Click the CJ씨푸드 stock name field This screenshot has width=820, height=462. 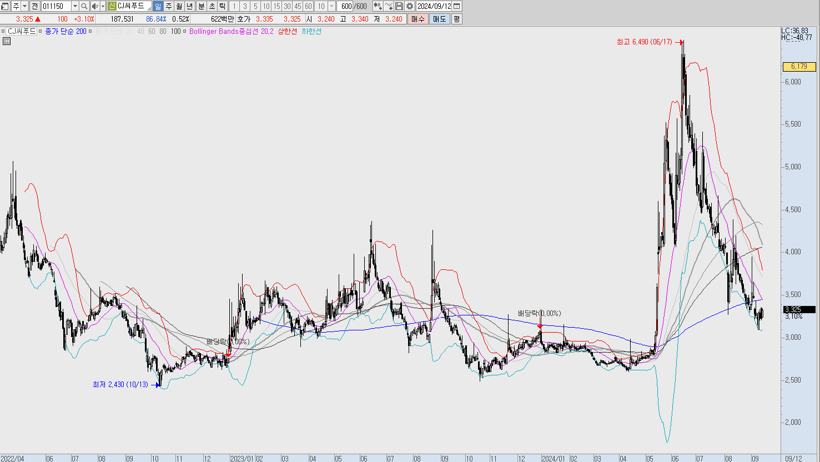(x=134, y=6)
